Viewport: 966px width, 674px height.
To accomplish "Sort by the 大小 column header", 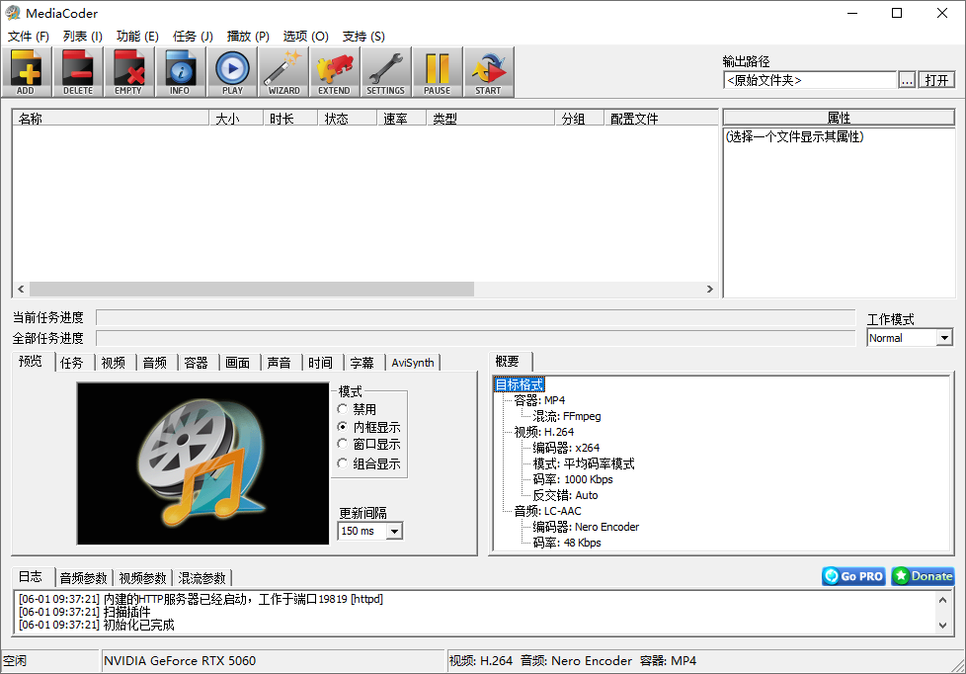I will point(237,119).
